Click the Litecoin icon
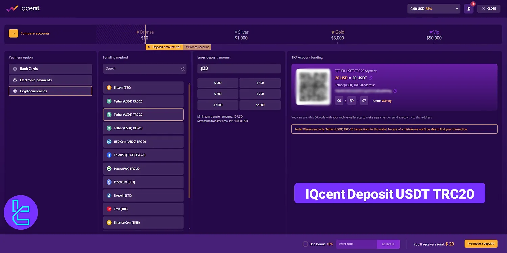The width and height of the screenshot is (507, 253). [109, 196]
